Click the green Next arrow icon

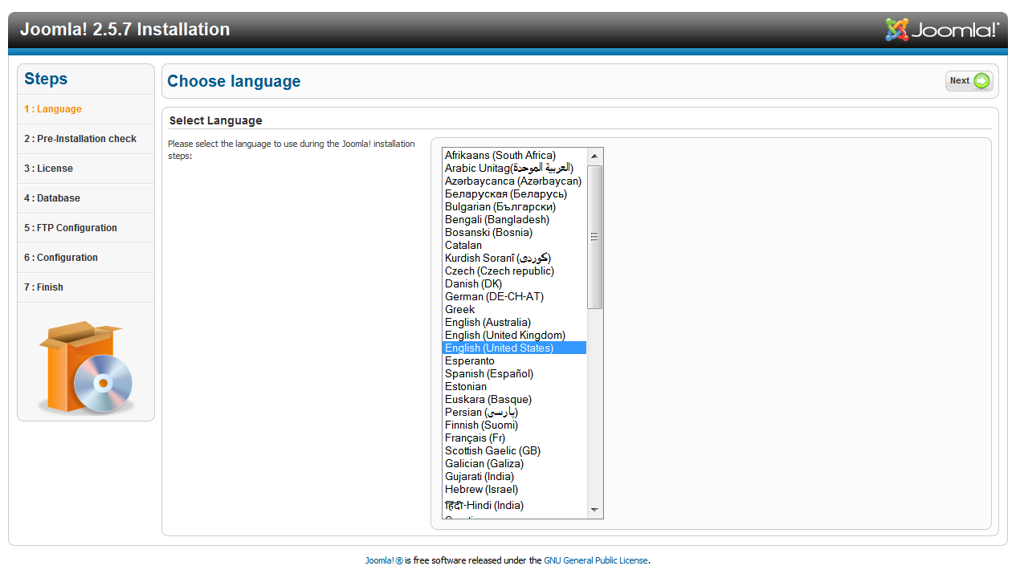point(981,81)
